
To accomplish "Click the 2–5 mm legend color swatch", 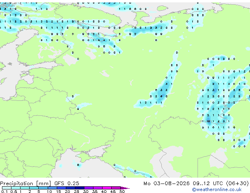I will point(34,188).
